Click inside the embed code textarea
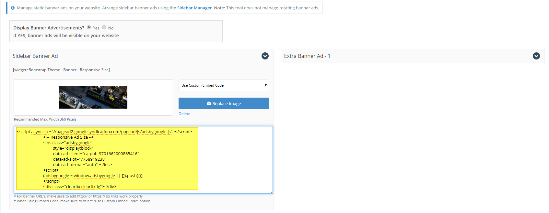 coord(143,160)
